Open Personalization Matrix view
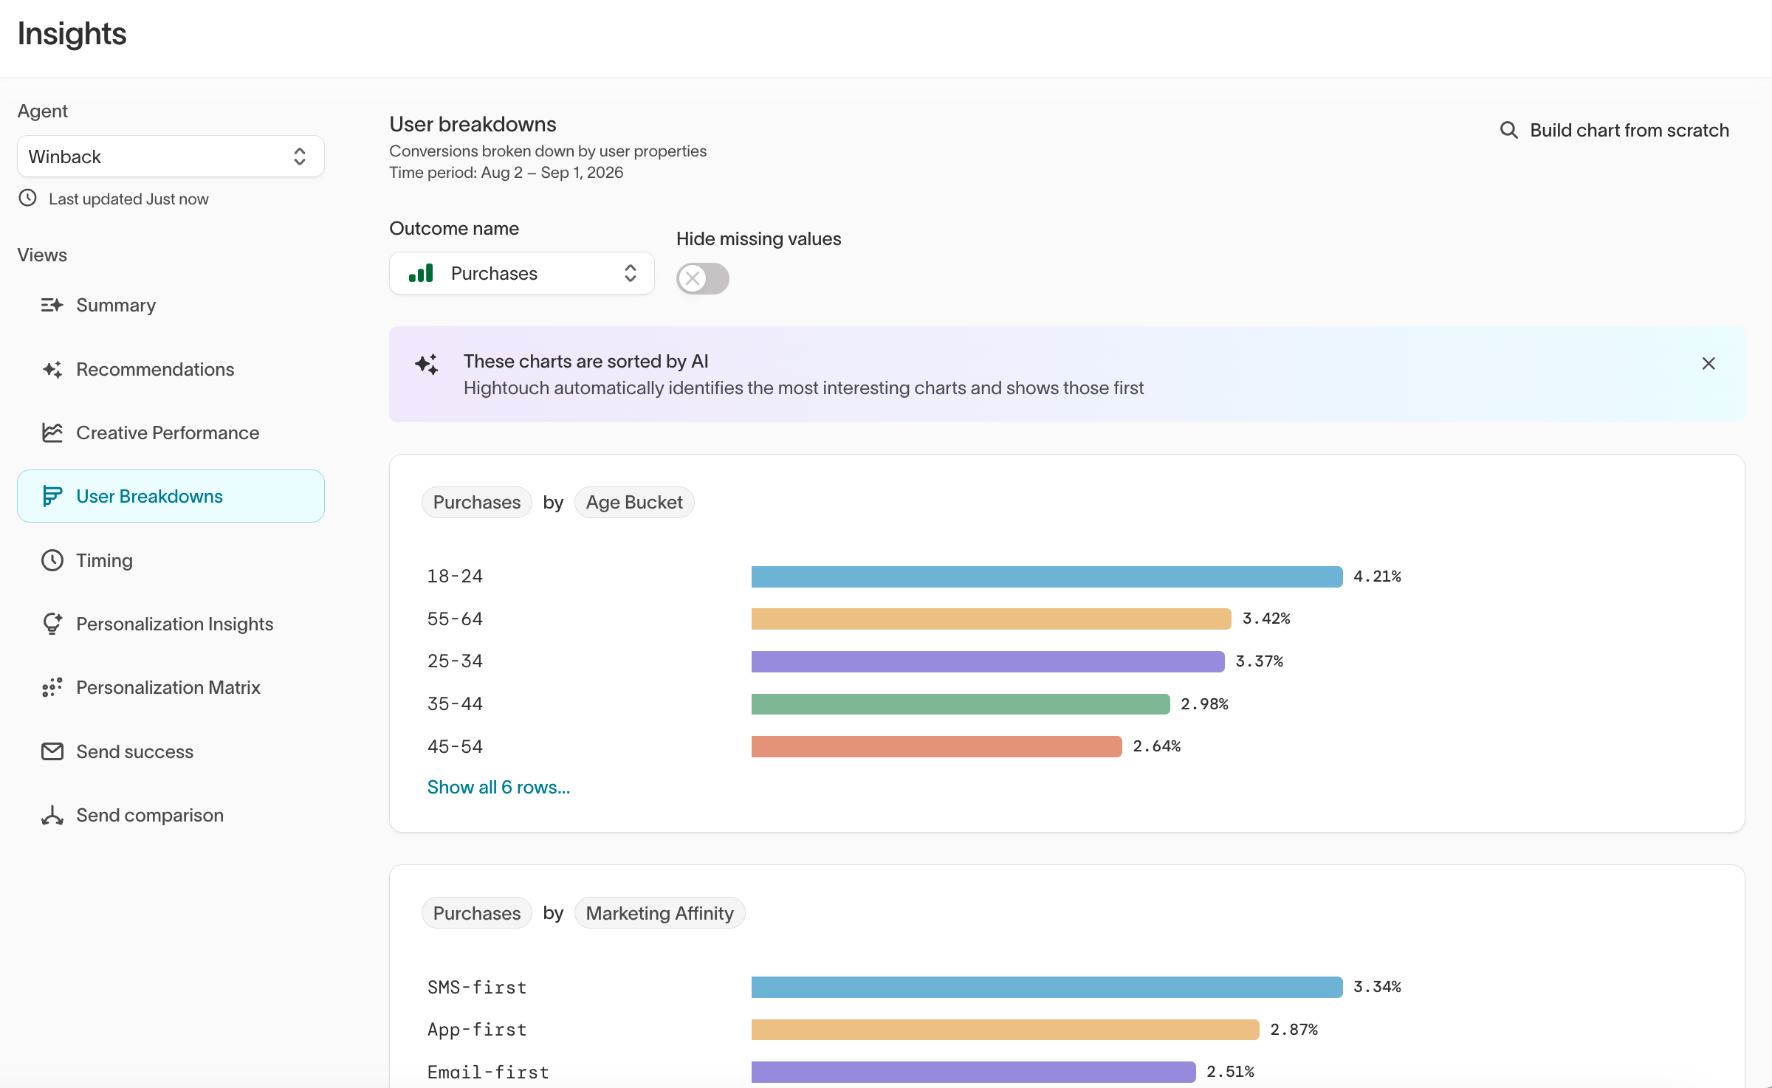The width and height of the screenshot is (1772, 1088). [171, 687]
